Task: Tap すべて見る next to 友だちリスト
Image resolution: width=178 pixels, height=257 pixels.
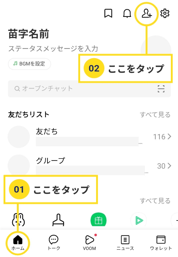Action: [x=155, y=115]
